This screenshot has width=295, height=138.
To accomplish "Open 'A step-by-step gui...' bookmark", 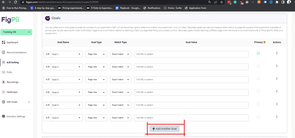I will tap(43, 8).
